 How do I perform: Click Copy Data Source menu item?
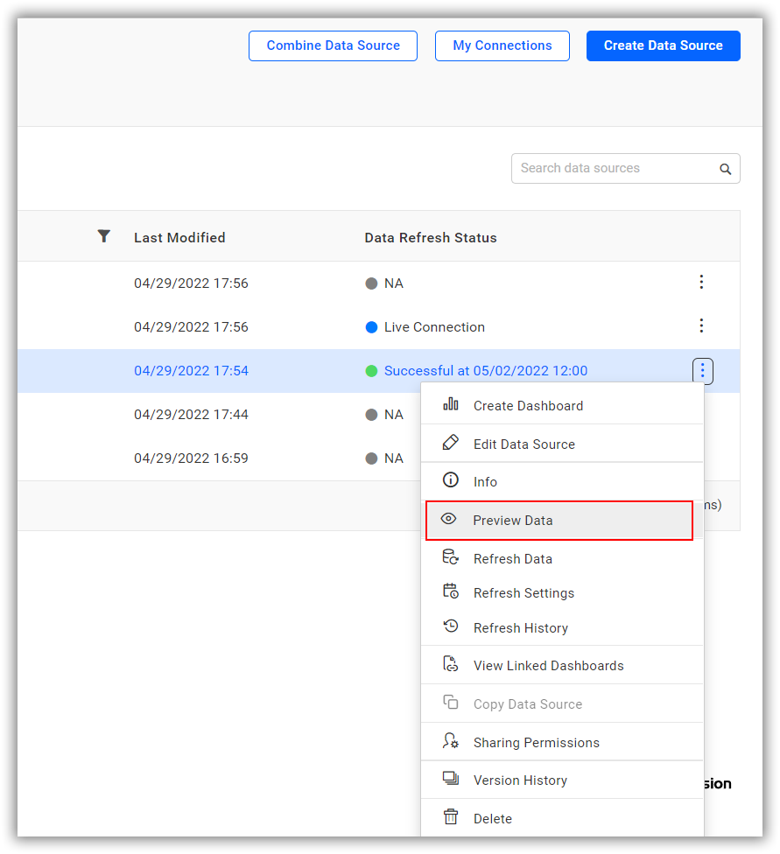[562, 703]
